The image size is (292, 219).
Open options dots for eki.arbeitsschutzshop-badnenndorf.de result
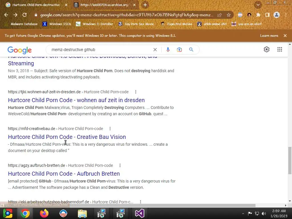pos(141,202)
